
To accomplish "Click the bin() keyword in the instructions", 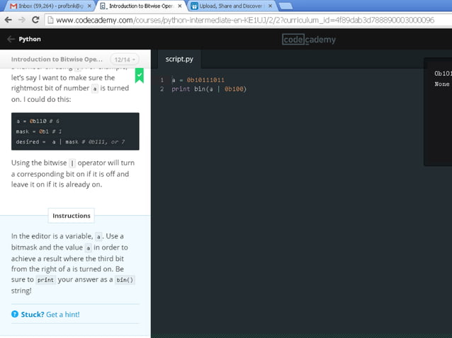I will click(x=125, y=280).
